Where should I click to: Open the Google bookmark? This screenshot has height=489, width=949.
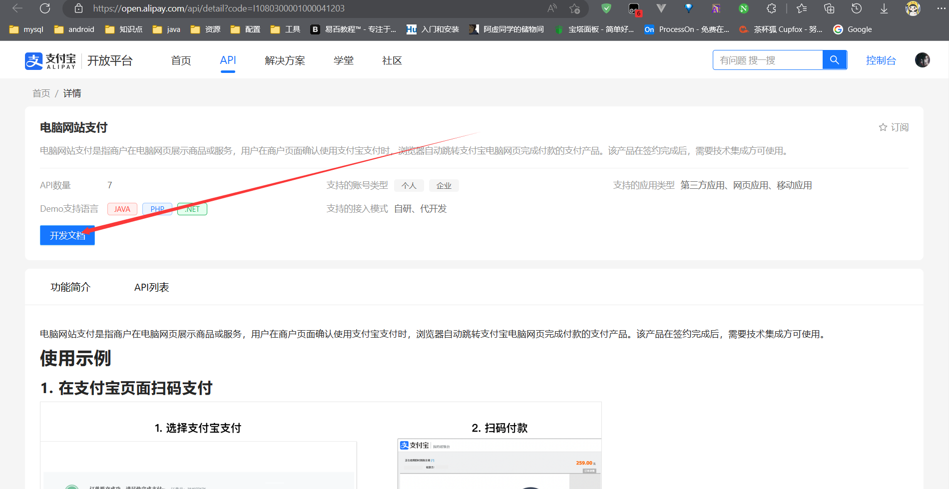click(853, 29)
